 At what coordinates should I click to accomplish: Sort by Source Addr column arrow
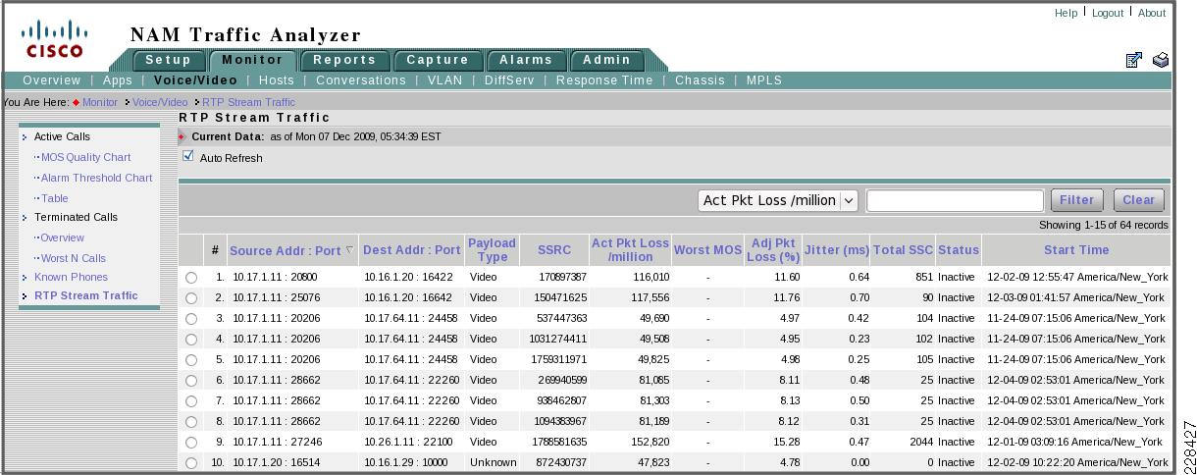point(351,250)
